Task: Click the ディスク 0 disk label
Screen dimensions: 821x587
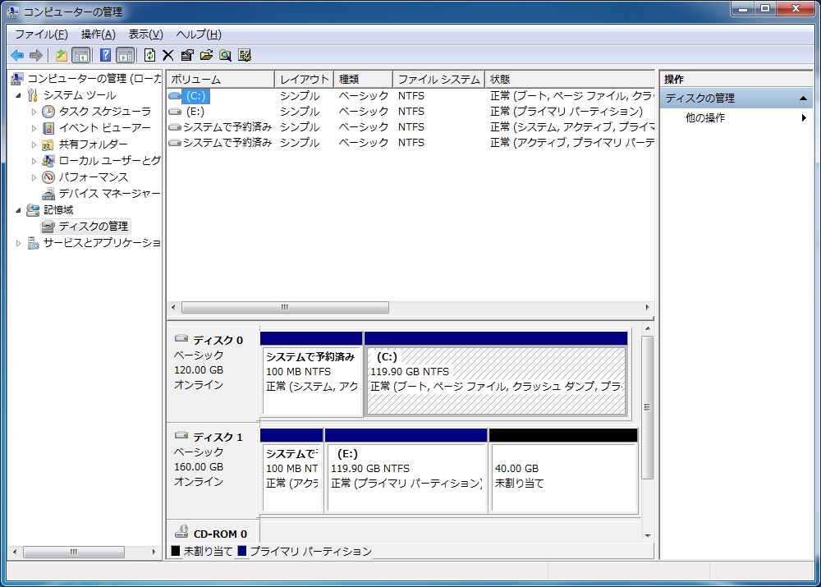Action: [218, 341]
